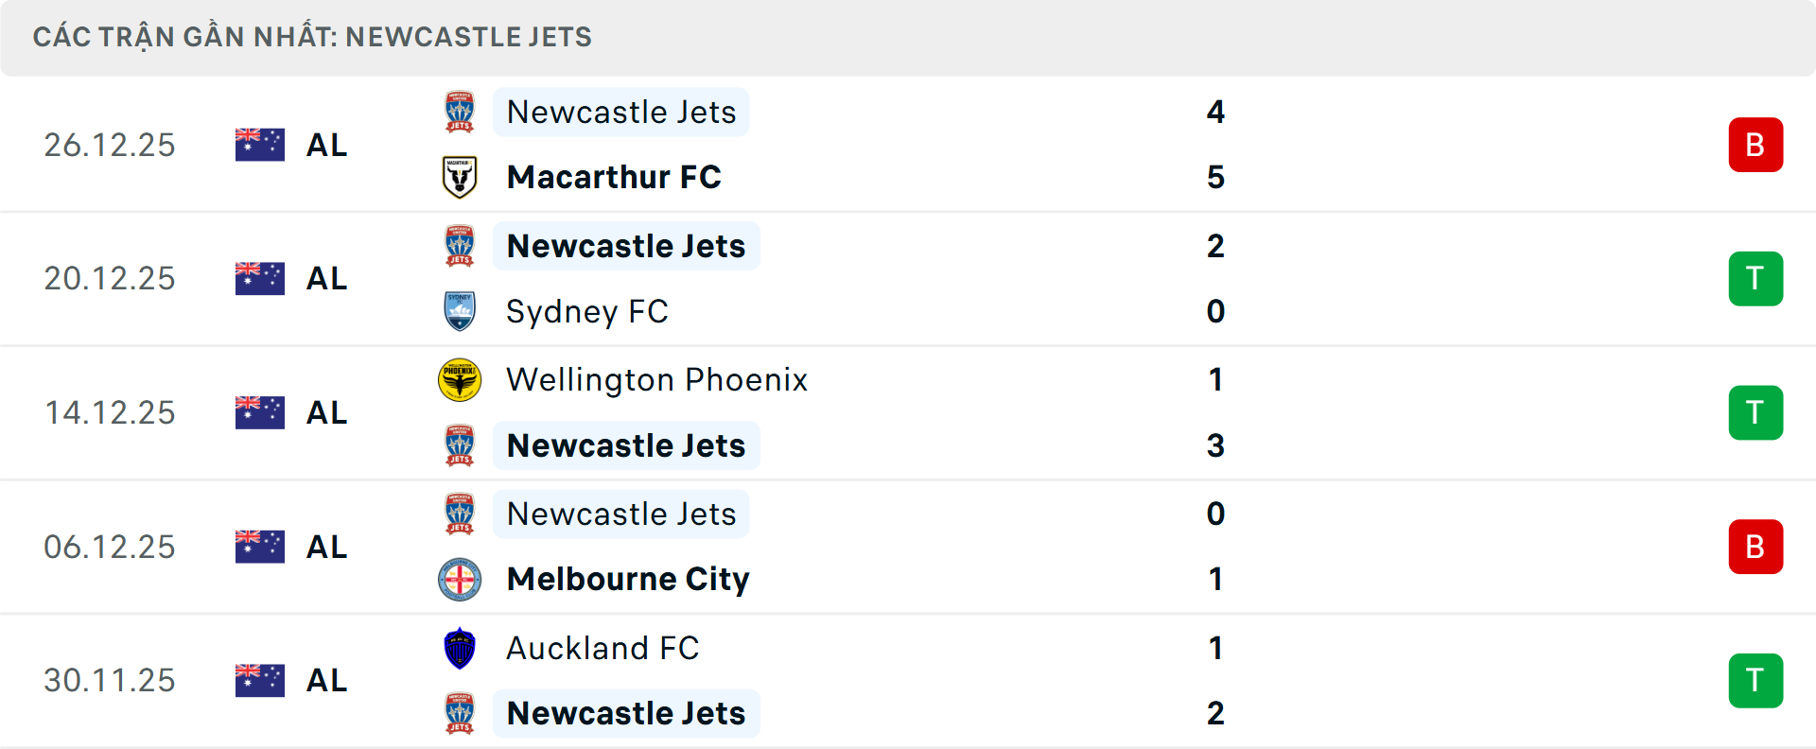
Task: Click the Australian flag next to 26.12.25
Action: point(259,145)
